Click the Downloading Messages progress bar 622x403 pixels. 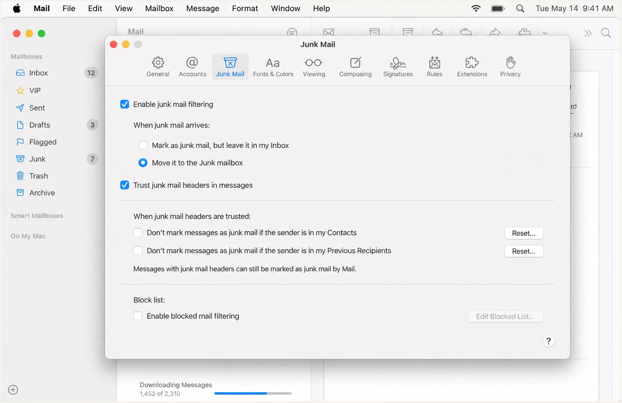(x=253, y=393)
